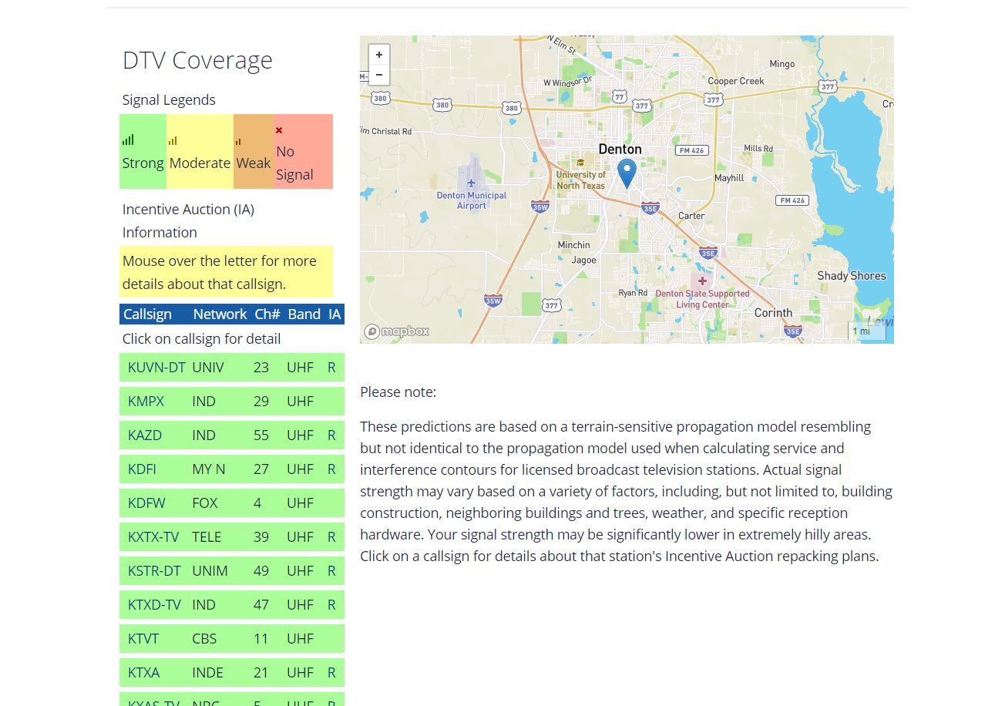Click the Moderate signal bars icon
Screen dimensions: 995x706
point(173,141)
